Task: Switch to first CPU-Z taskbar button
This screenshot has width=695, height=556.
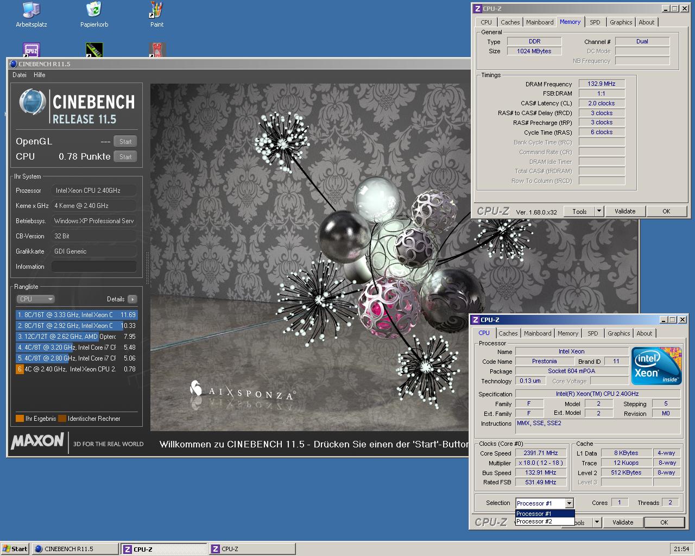Action: tap(163, 549)
